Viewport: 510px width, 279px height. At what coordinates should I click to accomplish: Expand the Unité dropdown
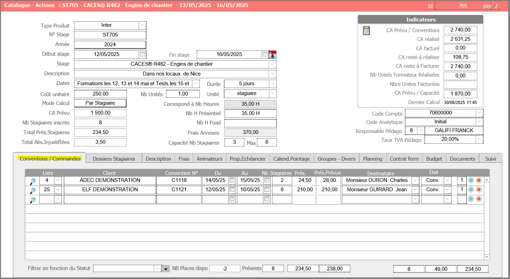(272, 93)
